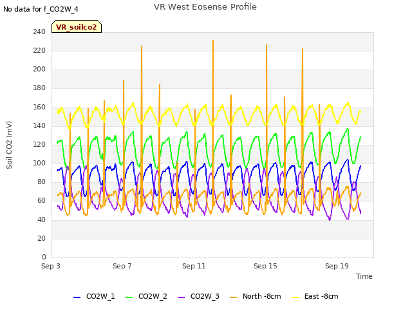This screenshot has width=412, height=309.
Task: Click the 40 y-axis tick label
Action: 41,220
